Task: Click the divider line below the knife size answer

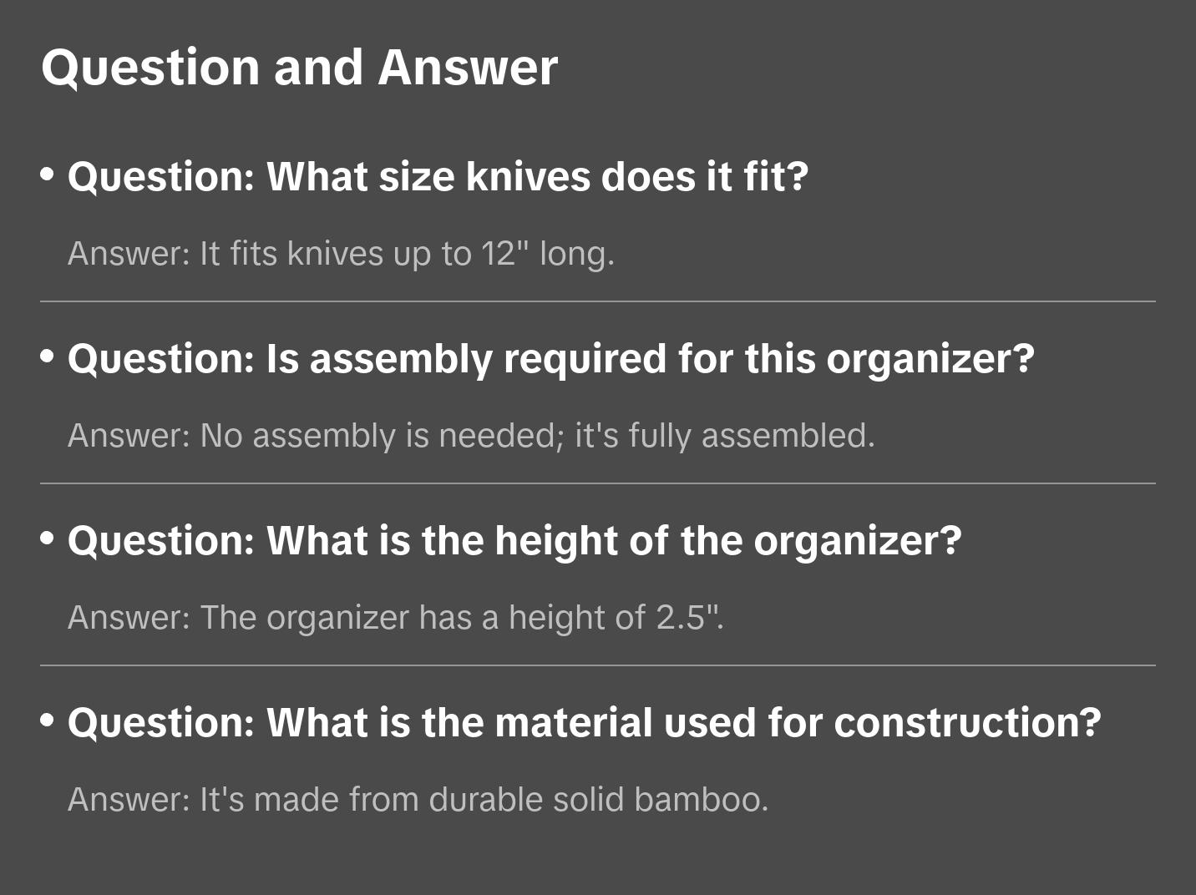Action: (598, 301)
